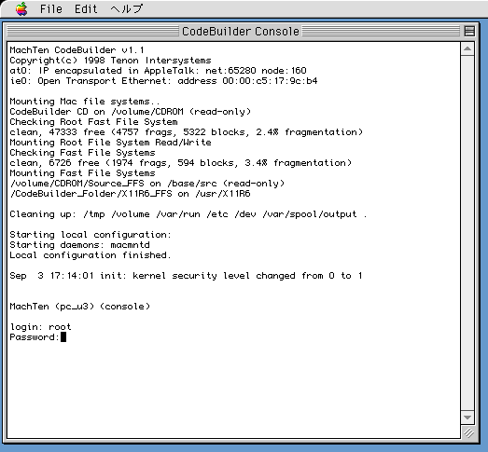Image resolution: width=488 pixels, height=452 pixels.
Task: Click the 'macmntd' daemon name
Action: (x=130, y=245)
